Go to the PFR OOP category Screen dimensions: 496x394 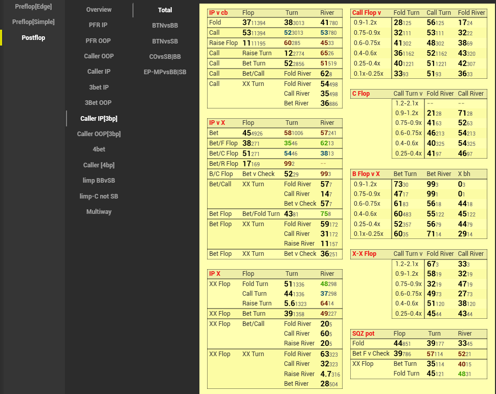click(99, 40)
